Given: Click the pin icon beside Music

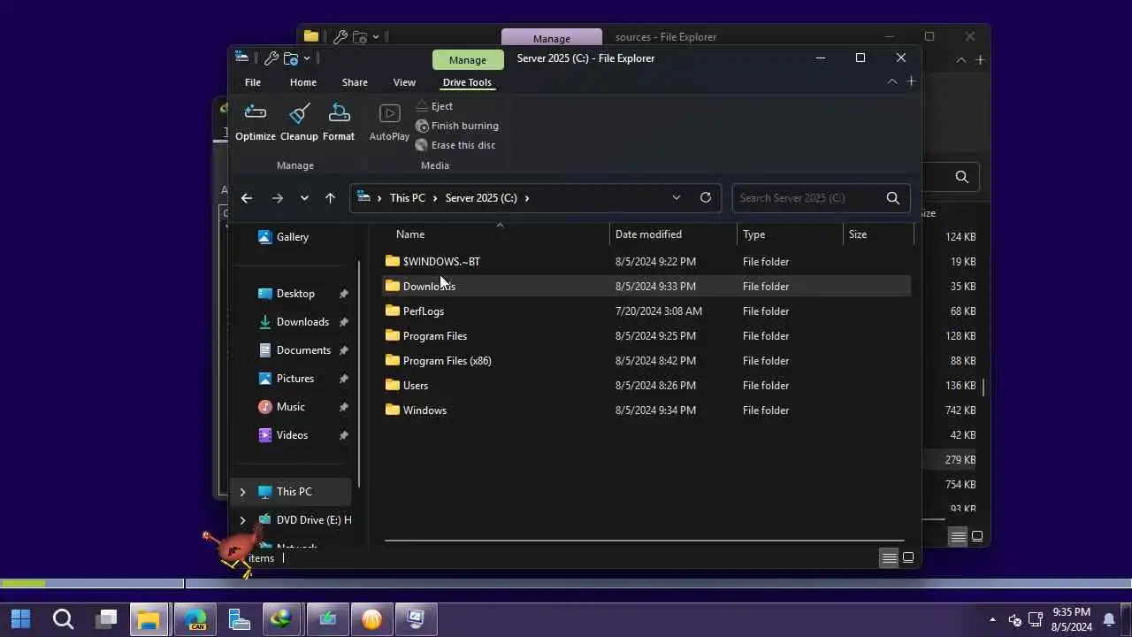Looking at the screenshot, I should [x=343, y=407].
